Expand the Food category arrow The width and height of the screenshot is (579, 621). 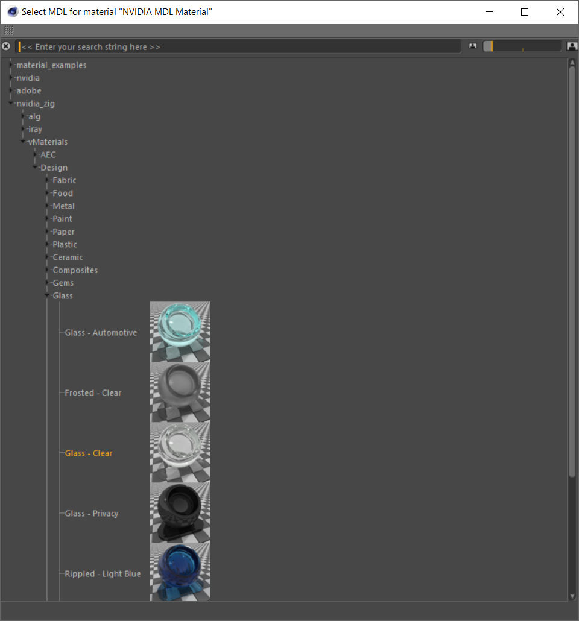click(47, 193)
